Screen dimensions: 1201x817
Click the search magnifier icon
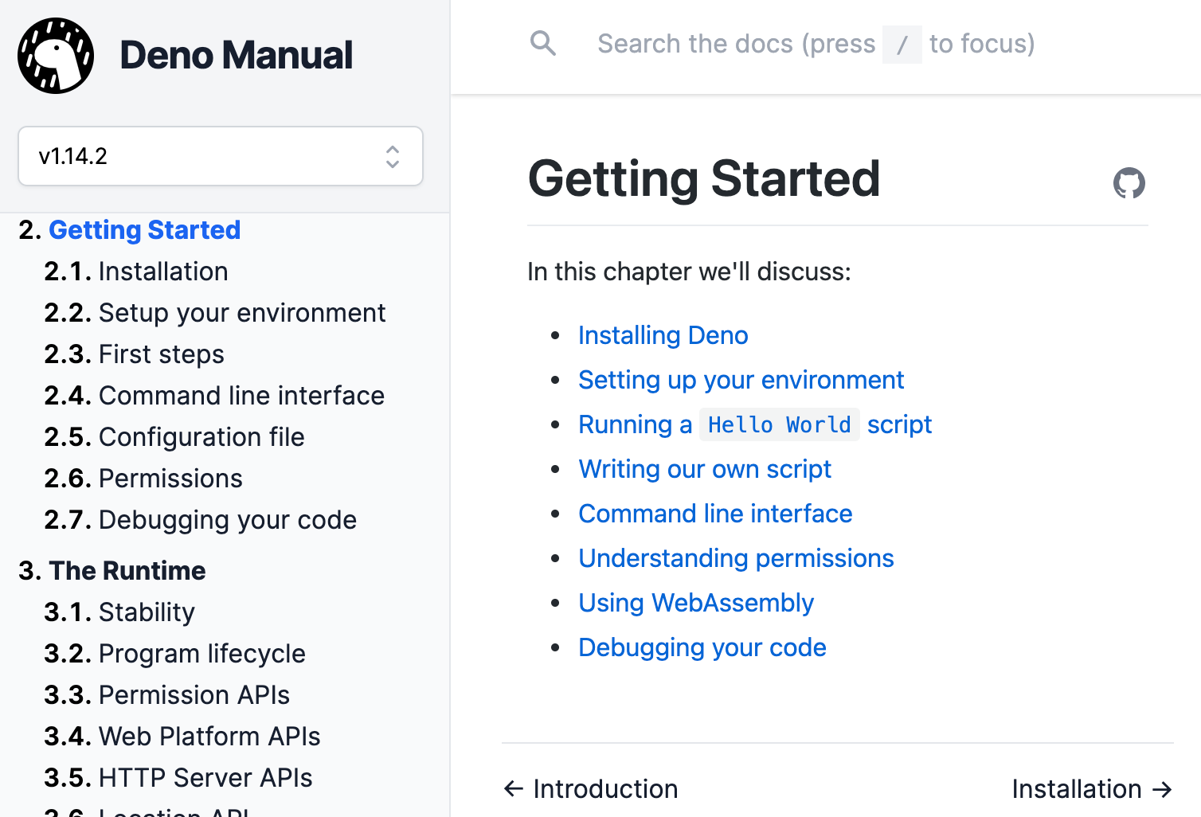pos(543,44)
